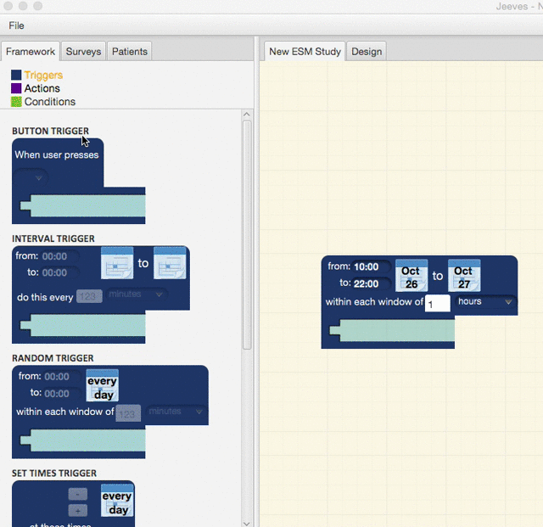Click the Set Times Trigger minus button
The height and width of the screenshot is (527, 543).
point(78,494)
